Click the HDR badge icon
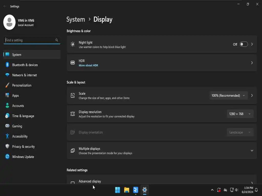Image resolution: width=262 pixels, height=196 pixels. click(72, 63)
